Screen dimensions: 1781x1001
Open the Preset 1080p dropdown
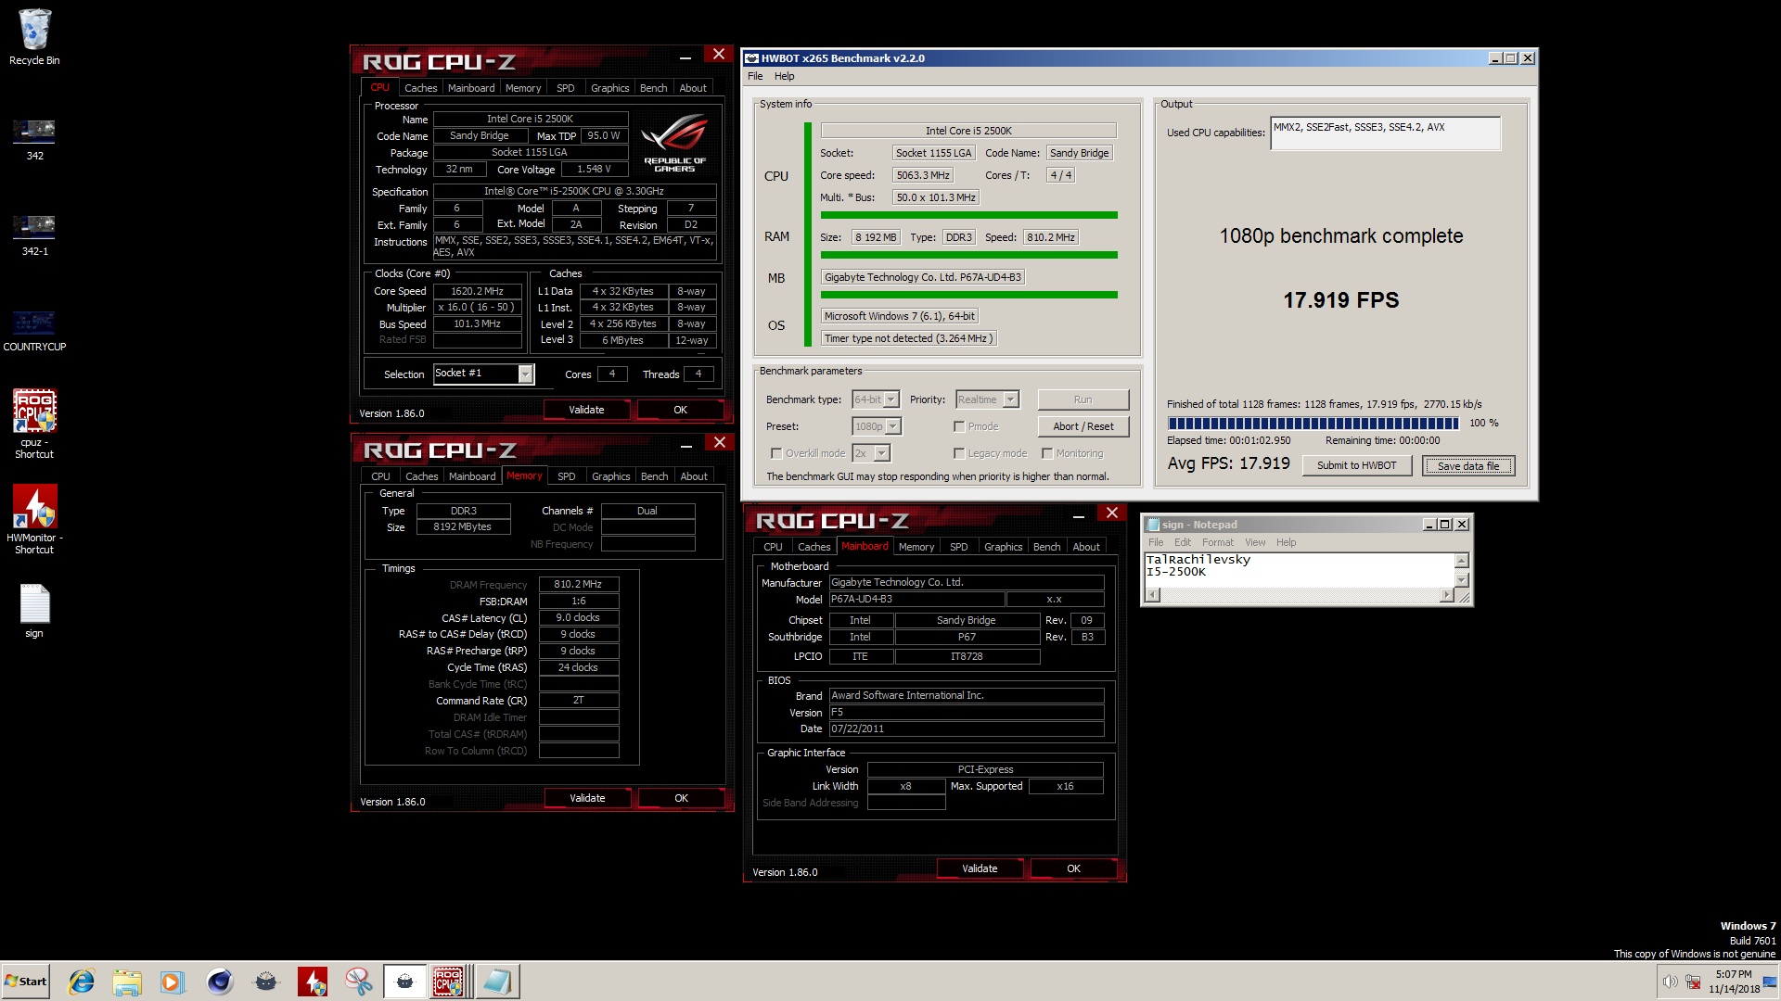click(x=877, y=426)
